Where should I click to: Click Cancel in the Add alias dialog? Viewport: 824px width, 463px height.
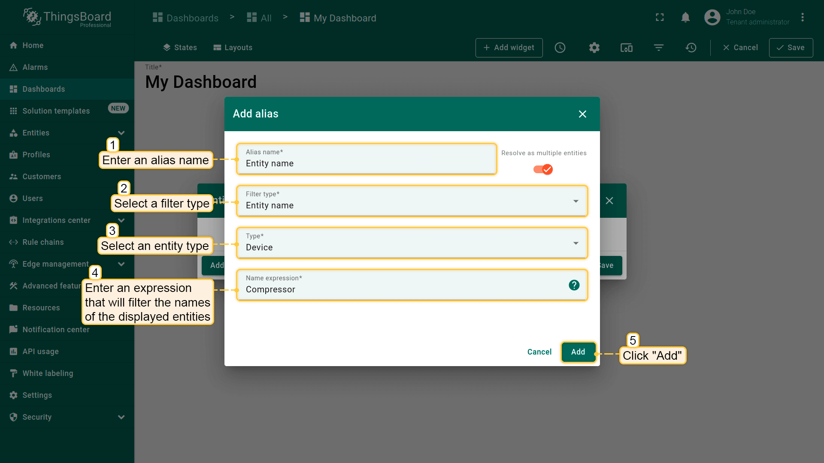click(x=539, y=352)
